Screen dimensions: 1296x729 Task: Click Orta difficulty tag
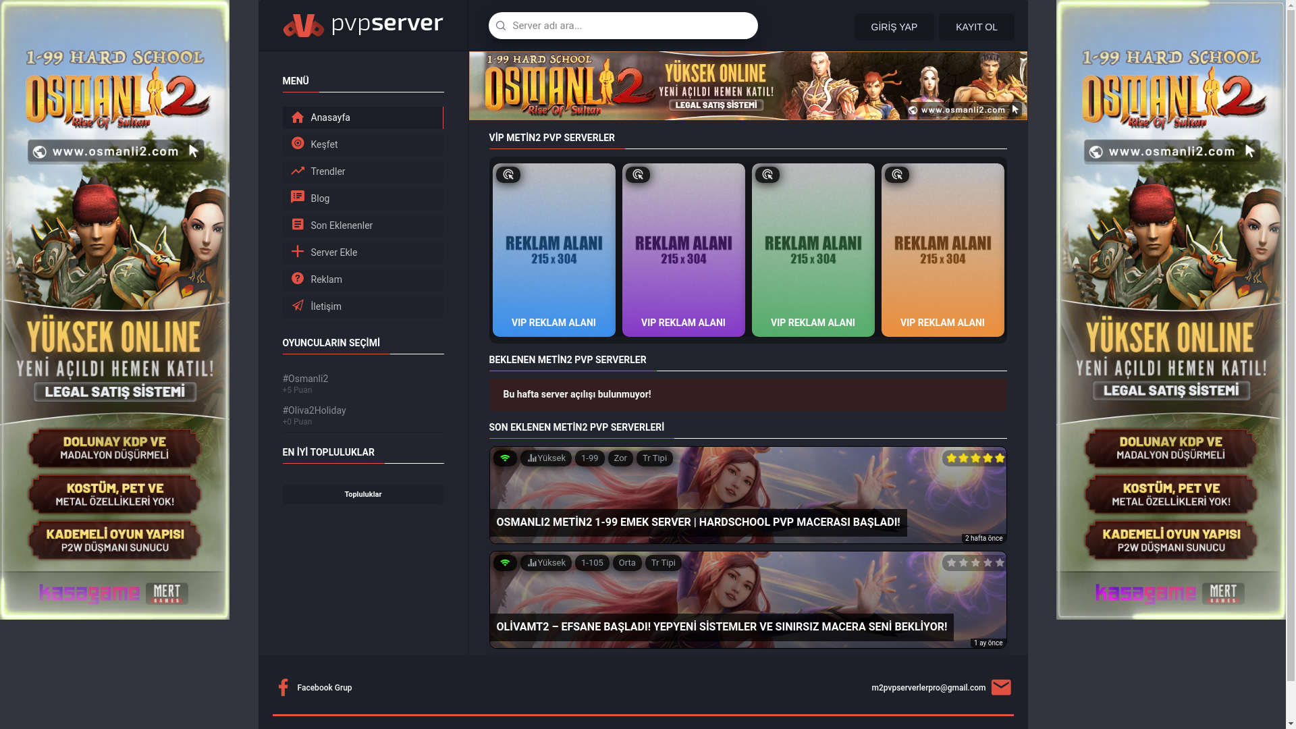[x=627, y=563]
